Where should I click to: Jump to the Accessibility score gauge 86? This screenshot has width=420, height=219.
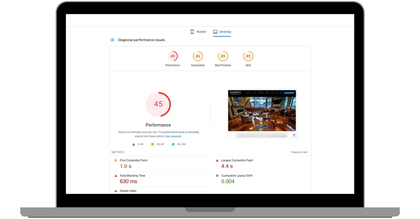198,56
